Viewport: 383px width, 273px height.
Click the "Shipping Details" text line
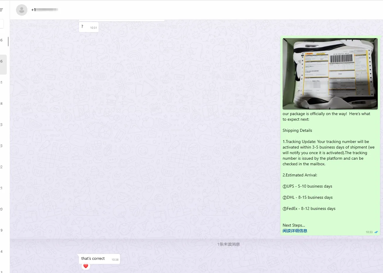297,130
